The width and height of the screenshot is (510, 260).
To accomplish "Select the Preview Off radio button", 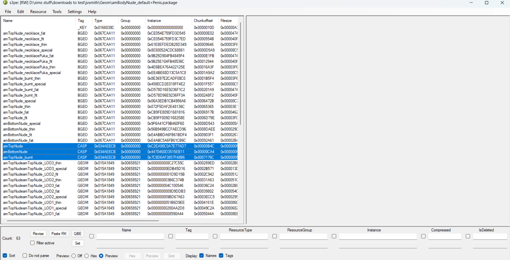I will tap(74, 256).
